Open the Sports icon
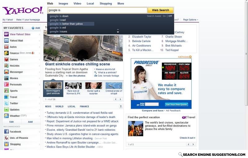Viewport: 248px width, 158px height. point(6,91)
